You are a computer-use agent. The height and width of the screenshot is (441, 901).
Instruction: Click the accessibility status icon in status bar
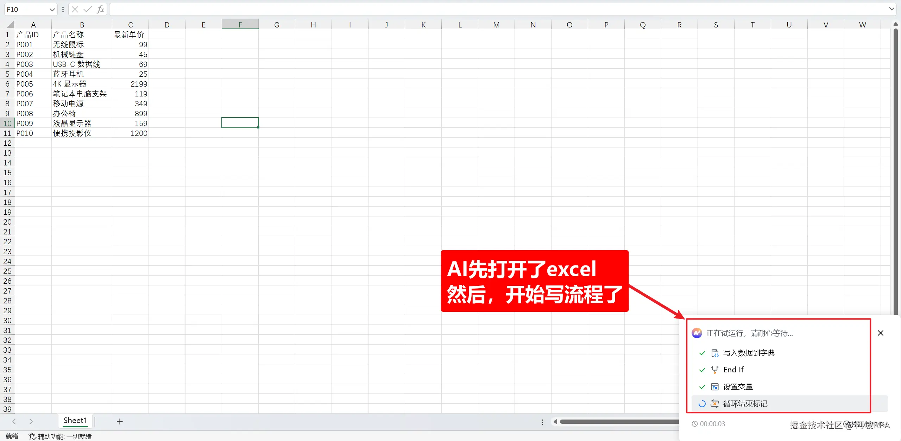pyautogui.click(x=32, y=436)
